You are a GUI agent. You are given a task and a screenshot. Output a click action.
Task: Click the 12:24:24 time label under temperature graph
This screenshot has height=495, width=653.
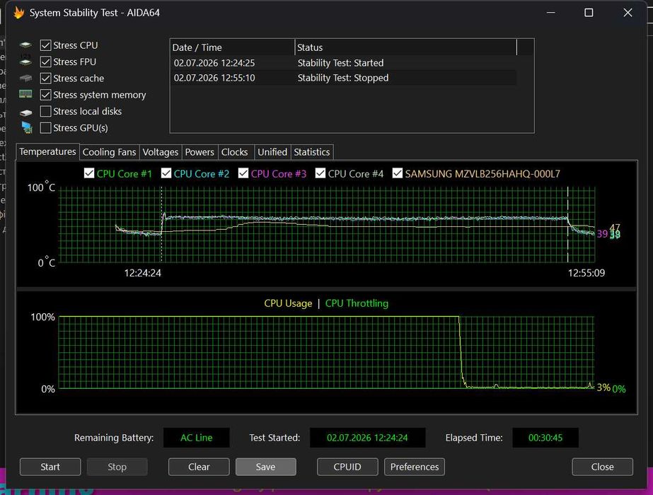coord(142,273)
